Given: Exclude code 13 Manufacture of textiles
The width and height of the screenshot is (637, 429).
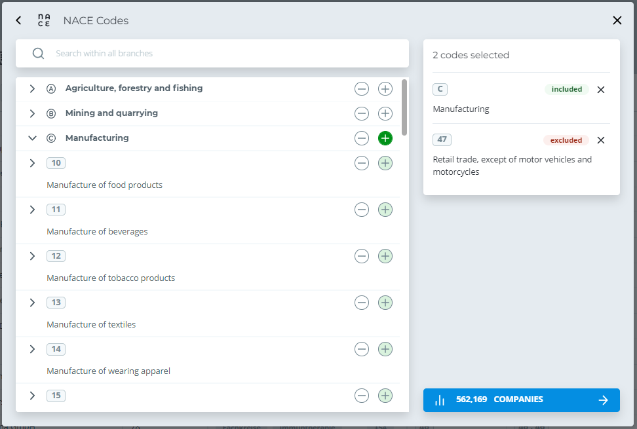Looking at the screenshot, I should tap(362, 303).
